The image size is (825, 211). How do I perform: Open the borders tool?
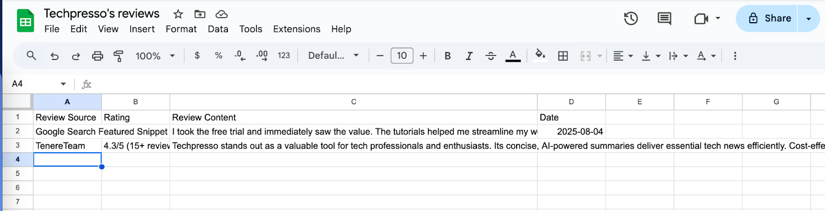[563, 56]
